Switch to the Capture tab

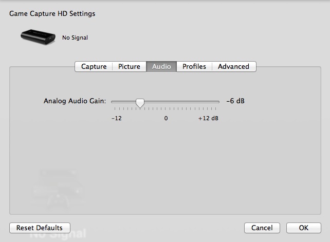point(94,66)
